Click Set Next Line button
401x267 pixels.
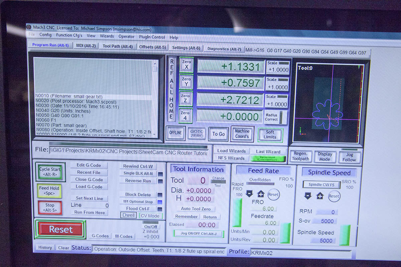point(90,198)
